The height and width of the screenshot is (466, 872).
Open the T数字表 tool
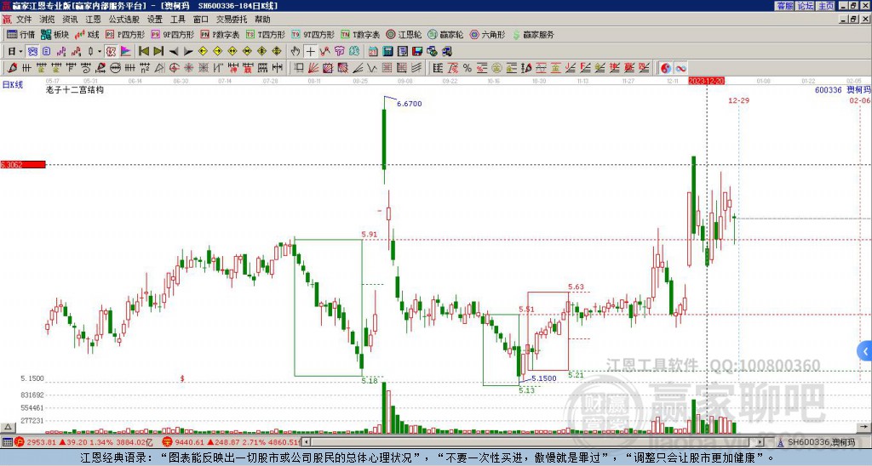[x=360, y=34]
